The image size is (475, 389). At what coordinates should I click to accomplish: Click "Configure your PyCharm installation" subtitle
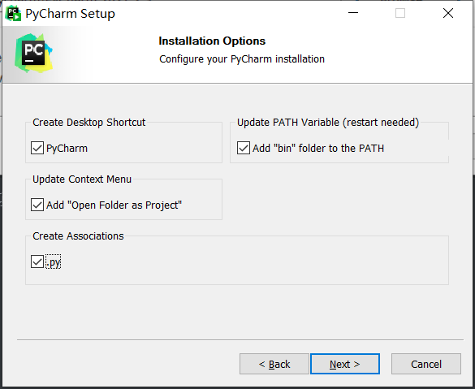pos(242,59)
